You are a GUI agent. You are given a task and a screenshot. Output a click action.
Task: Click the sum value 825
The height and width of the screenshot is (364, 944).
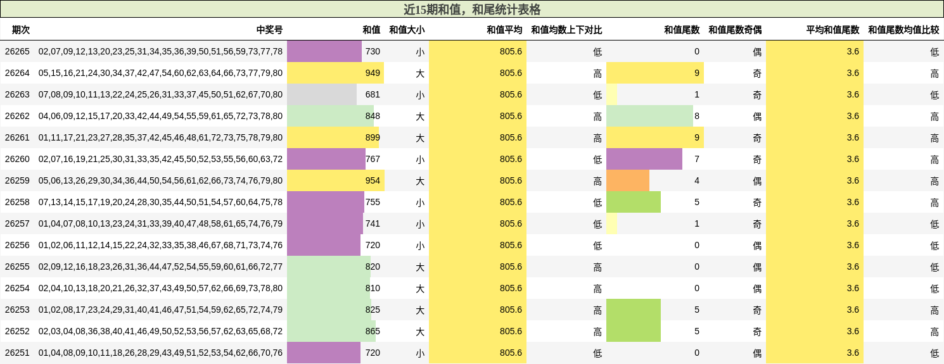pos(373,310)
